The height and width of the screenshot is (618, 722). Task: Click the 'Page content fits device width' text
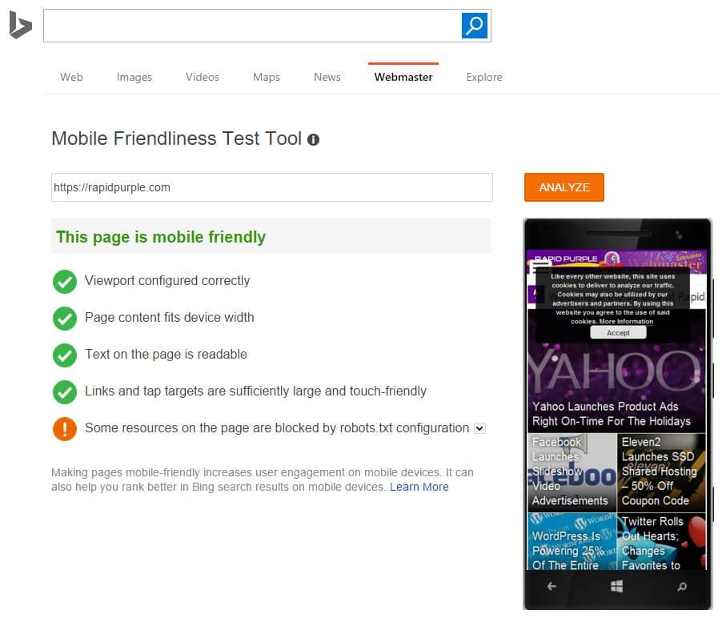(x=170, y=317)
